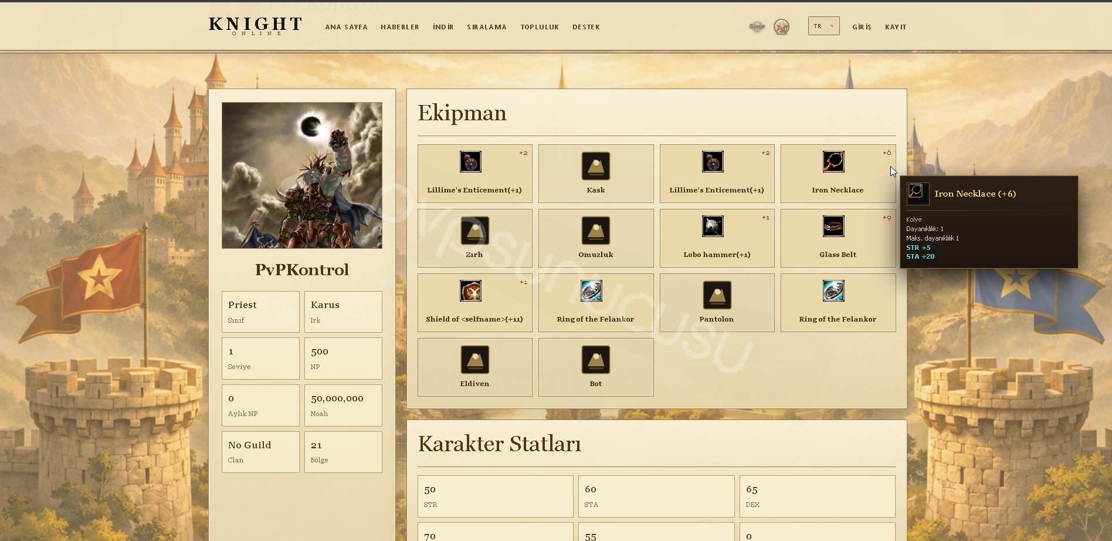Click the 50 STR stat box
This screenshot has height=541, width=1112.
coord(496,496)
